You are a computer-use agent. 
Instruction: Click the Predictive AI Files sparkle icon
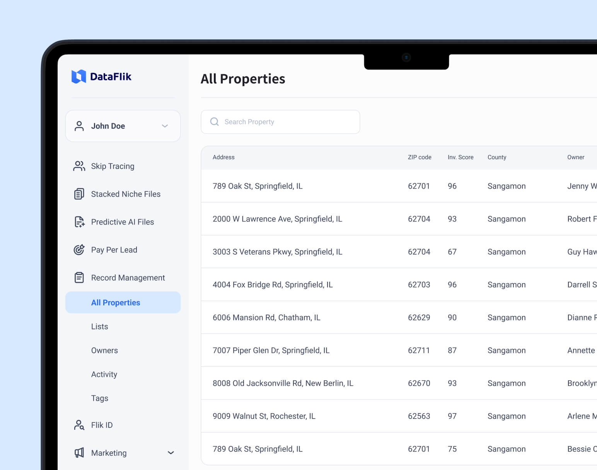(79, 222)
